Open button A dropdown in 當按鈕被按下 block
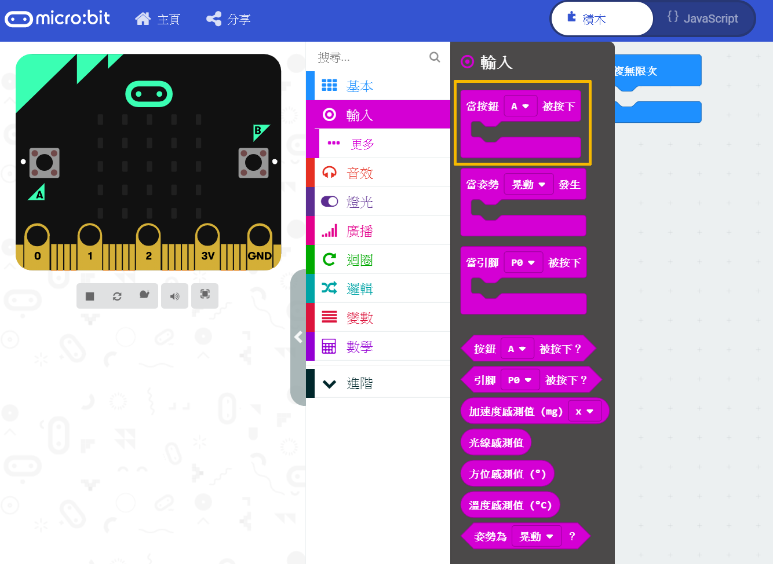The image size is (773, 564). pos(520,107)
